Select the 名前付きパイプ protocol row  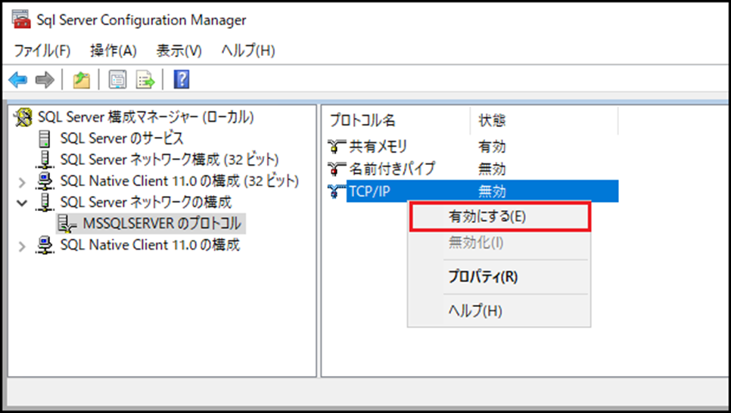pos(472,169)
